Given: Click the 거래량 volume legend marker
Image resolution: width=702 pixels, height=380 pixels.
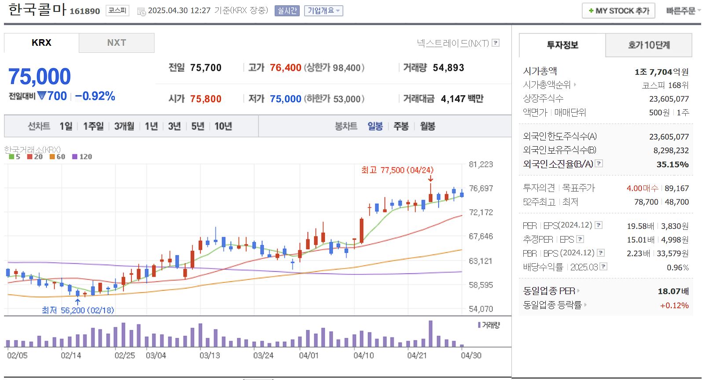Looking at the screenshot, I should point(489,325).
